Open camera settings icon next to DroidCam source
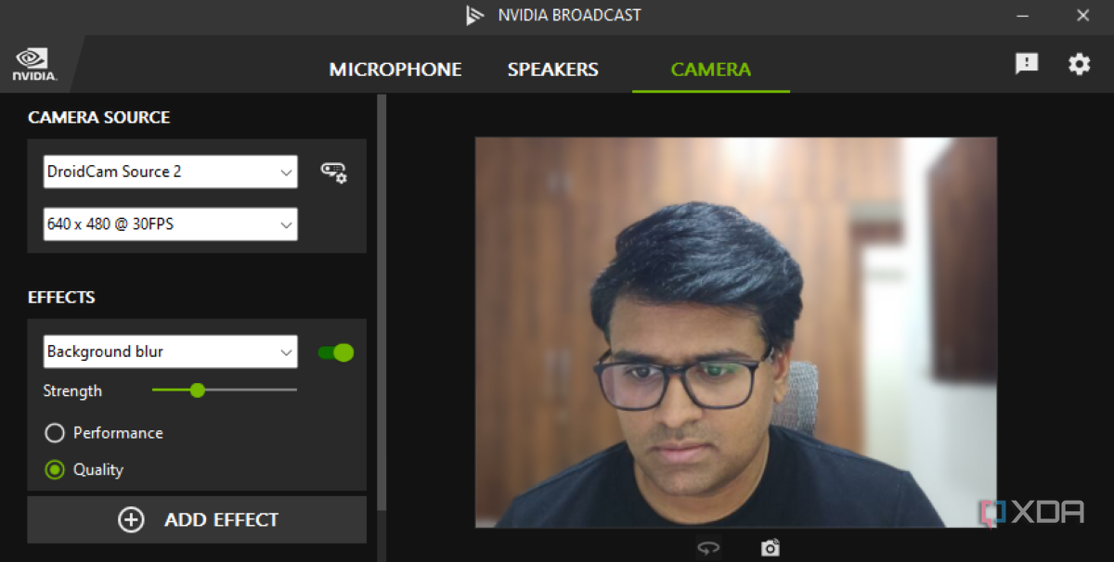This screenshot has height=562, width=1114. pyautogui.click(x=333, y=172)
